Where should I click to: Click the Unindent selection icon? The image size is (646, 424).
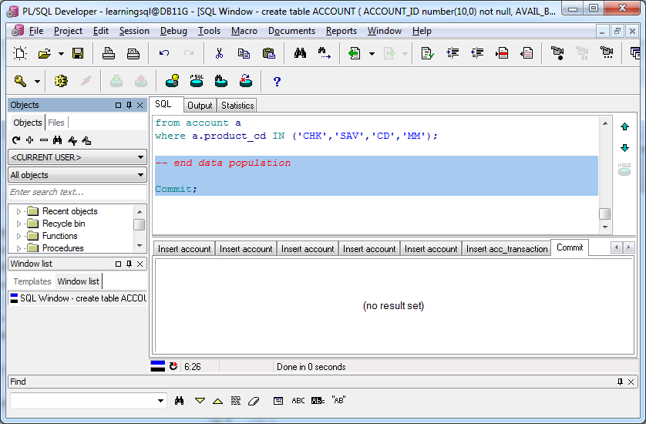pyautogui.click(x=477, y=53)
